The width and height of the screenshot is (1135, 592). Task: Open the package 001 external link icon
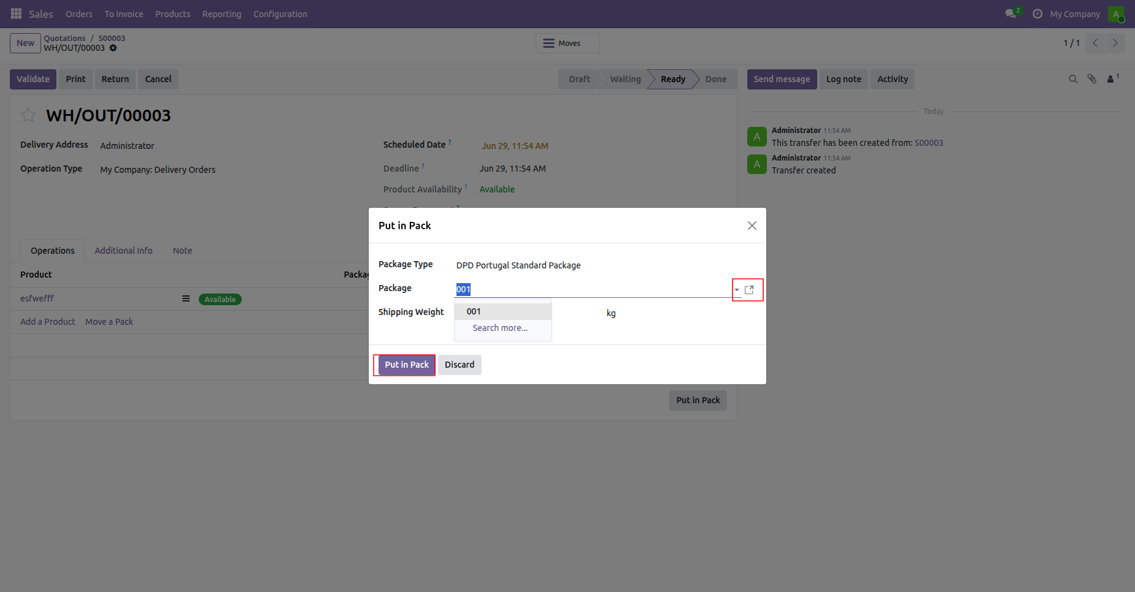[x=749, y=290]
